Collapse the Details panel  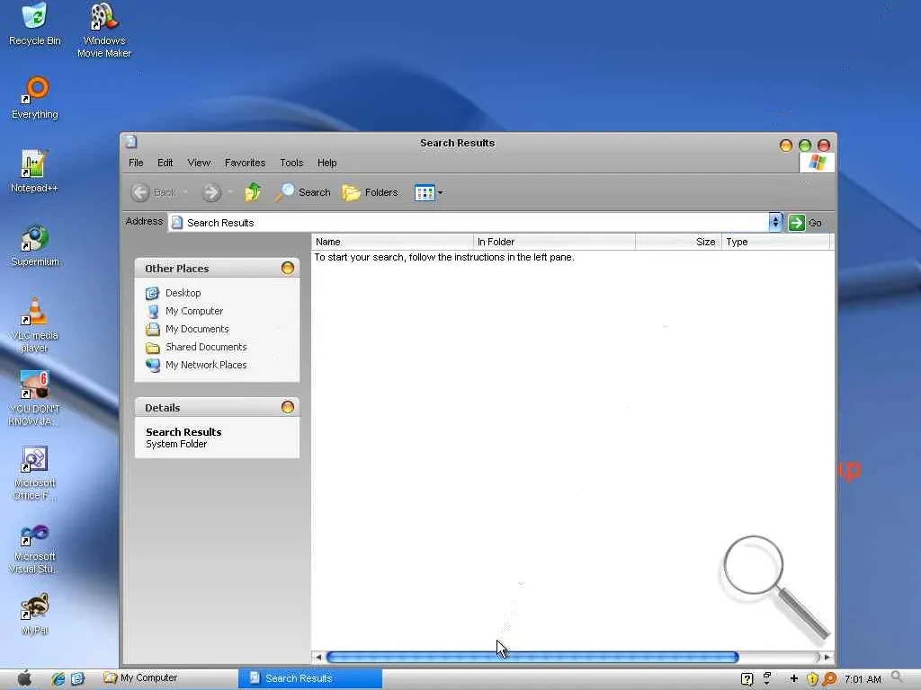tap(287, 407)
